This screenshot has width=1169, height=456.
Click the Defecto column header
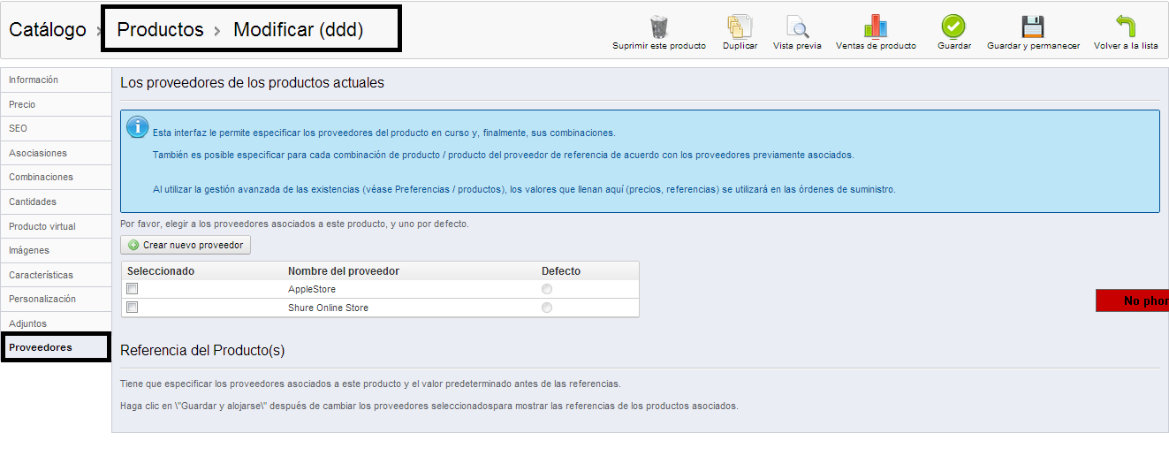[561, 271]
